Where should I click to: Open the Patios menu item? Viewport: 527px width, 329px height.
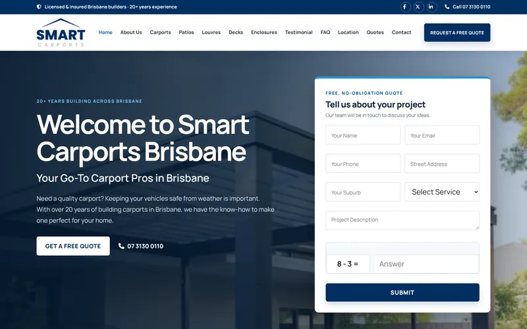186,32
